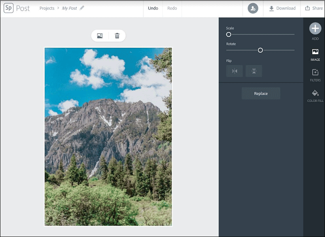The height and width of the screenshot is (237, 325).
Task: Adjust the Scale slider handle
Action: click(x=229, y=34)
